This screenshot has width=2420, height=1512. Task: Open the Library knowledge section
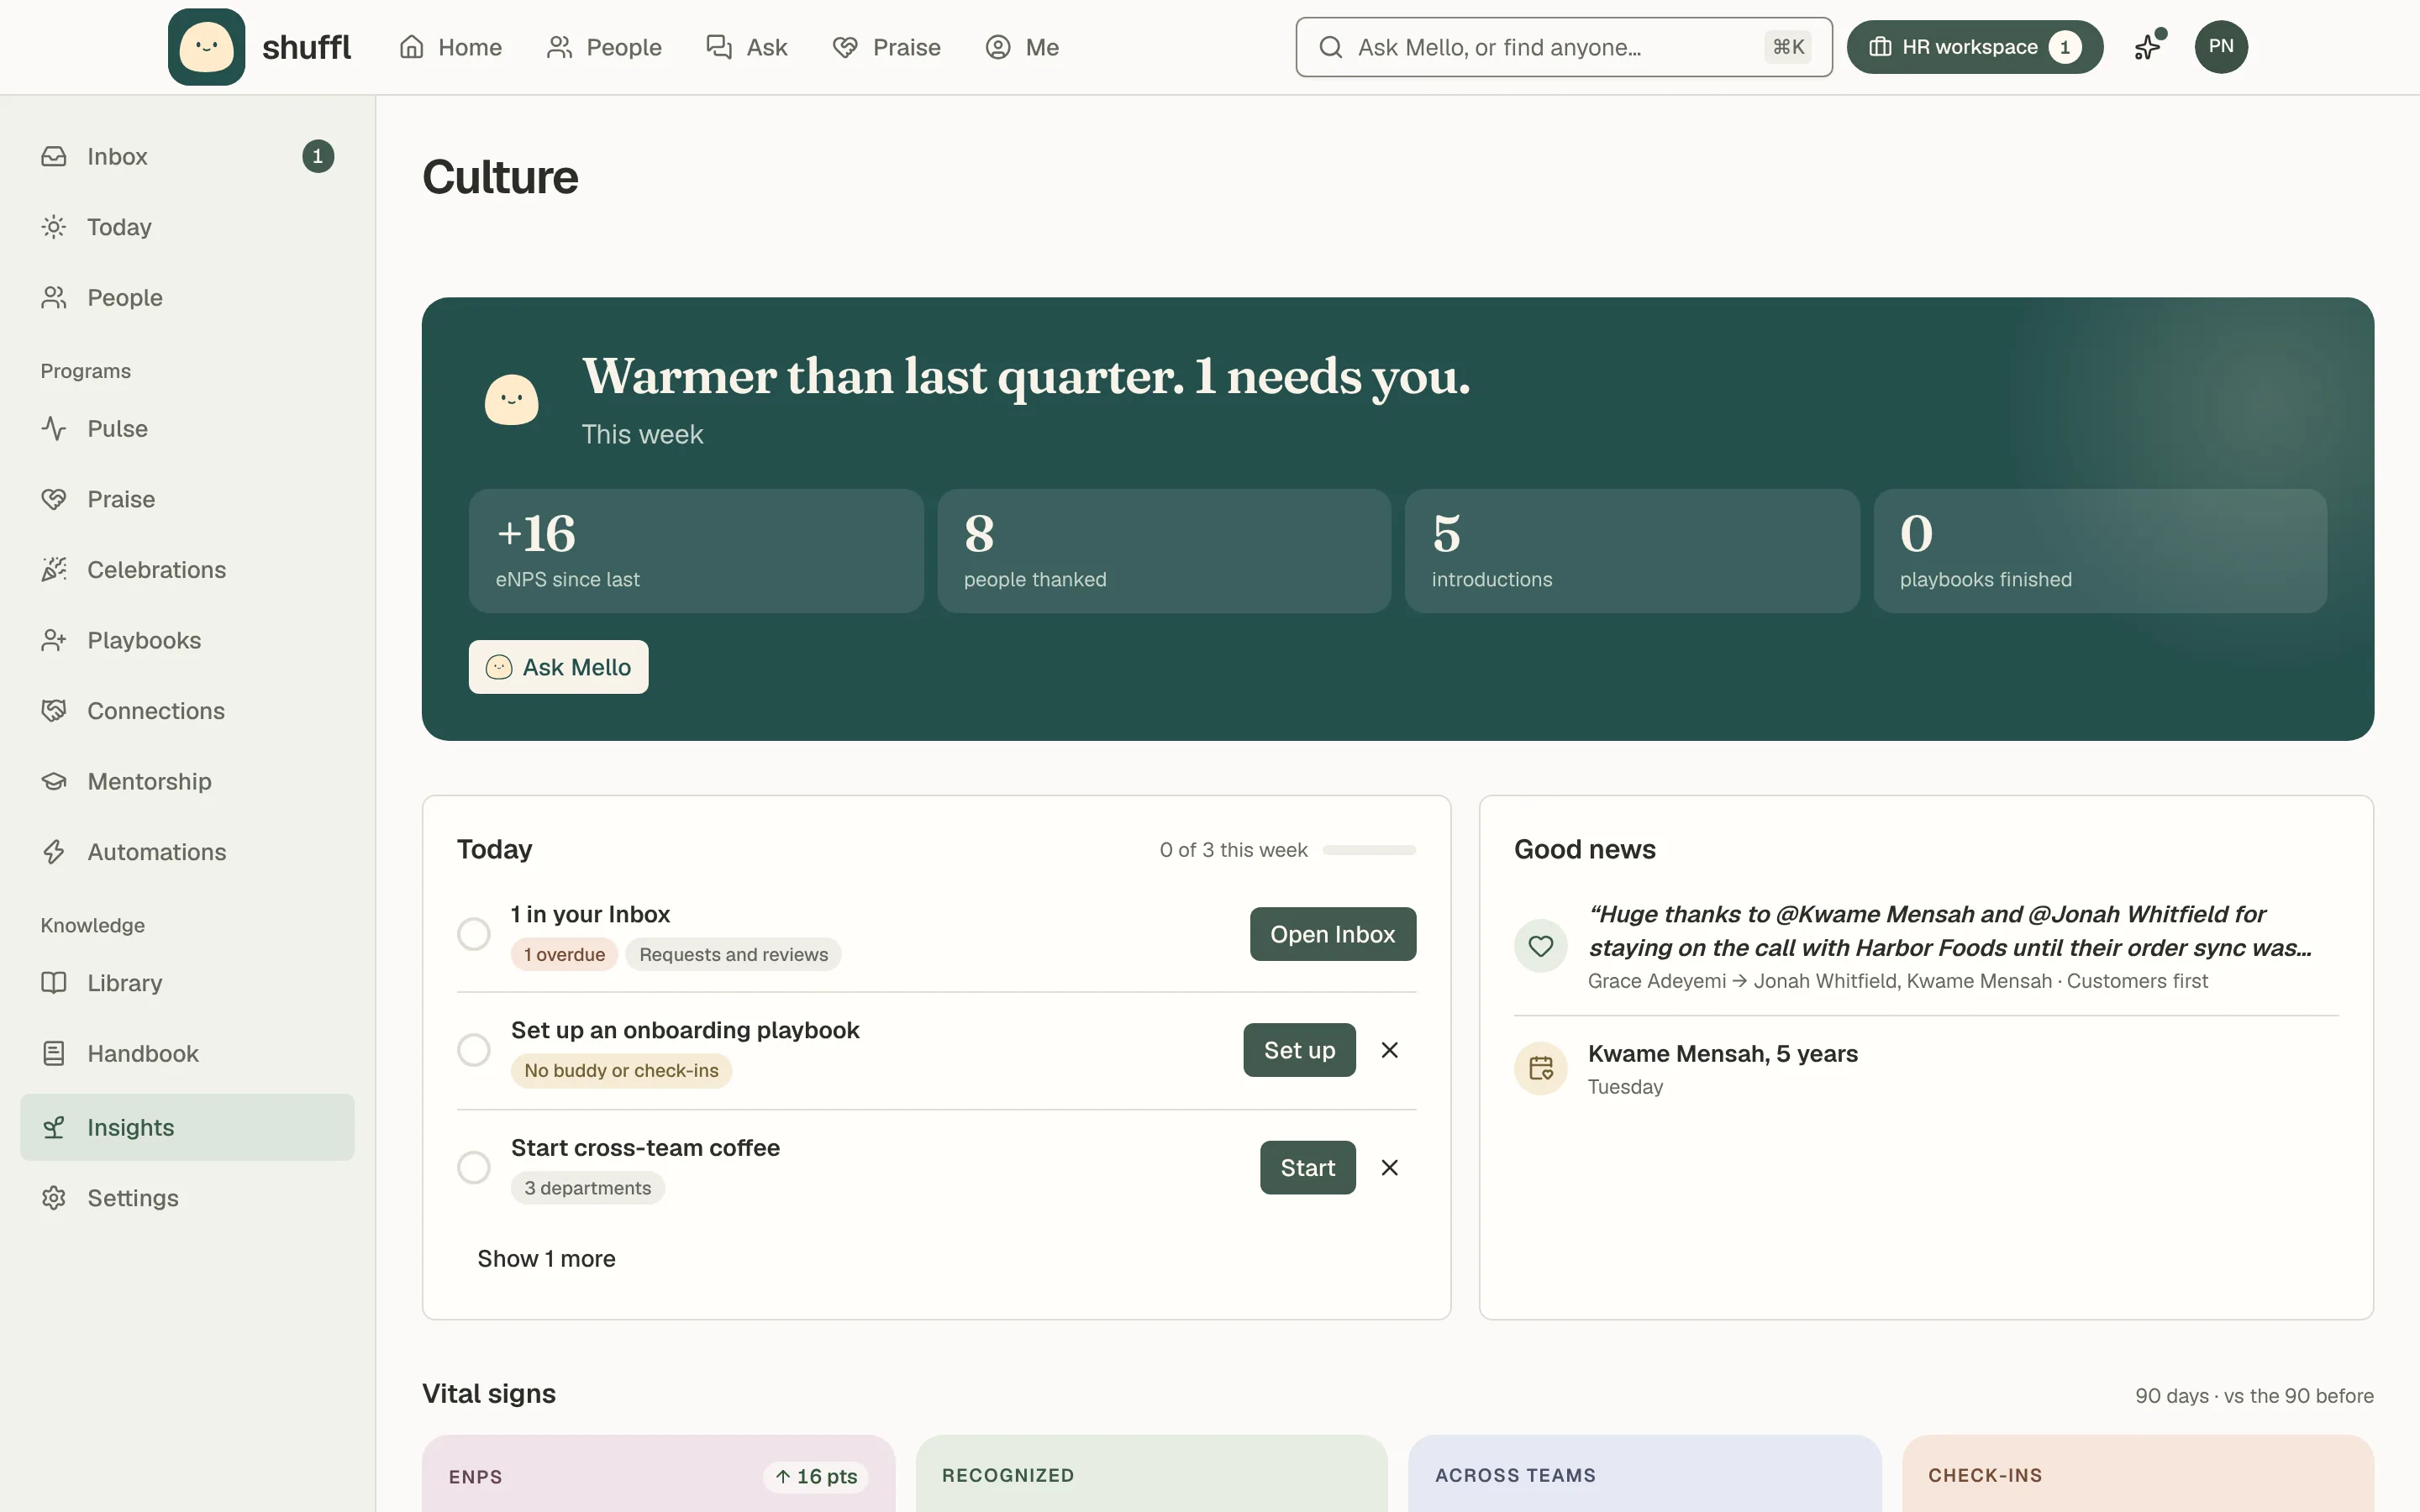[187, 983]
